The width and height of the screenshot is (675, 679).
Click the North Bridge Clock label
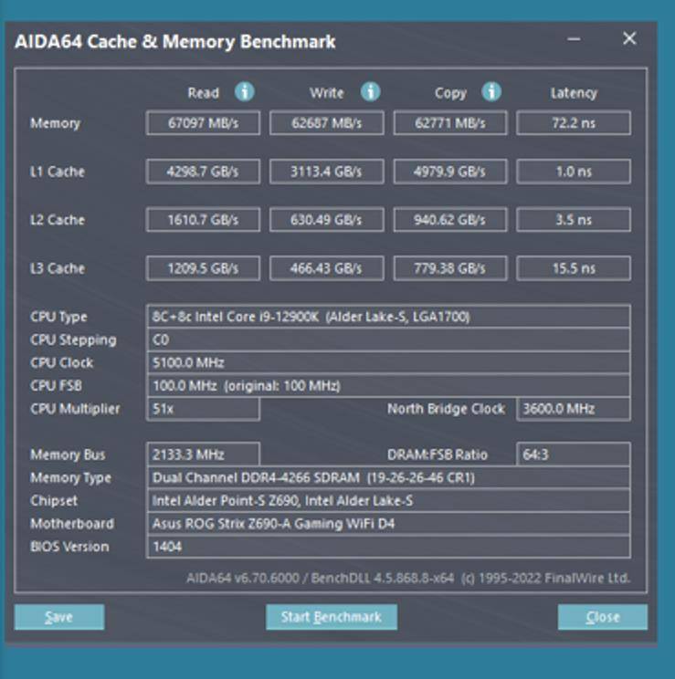pyautogui.click(x=446, y=409)
